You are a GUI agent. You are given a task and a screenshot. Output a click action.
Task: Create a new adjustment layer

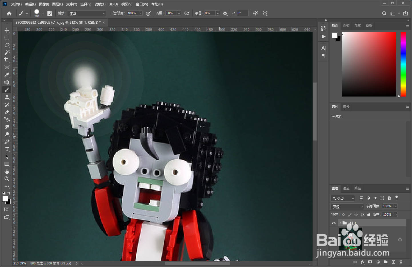click(378, 262)
